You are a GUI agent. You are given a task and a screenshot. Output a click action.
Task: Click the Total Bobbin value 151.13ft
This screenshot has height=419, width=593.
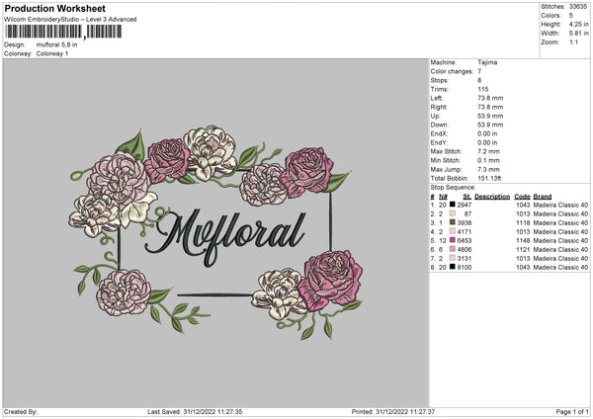[x=489, y=179]
